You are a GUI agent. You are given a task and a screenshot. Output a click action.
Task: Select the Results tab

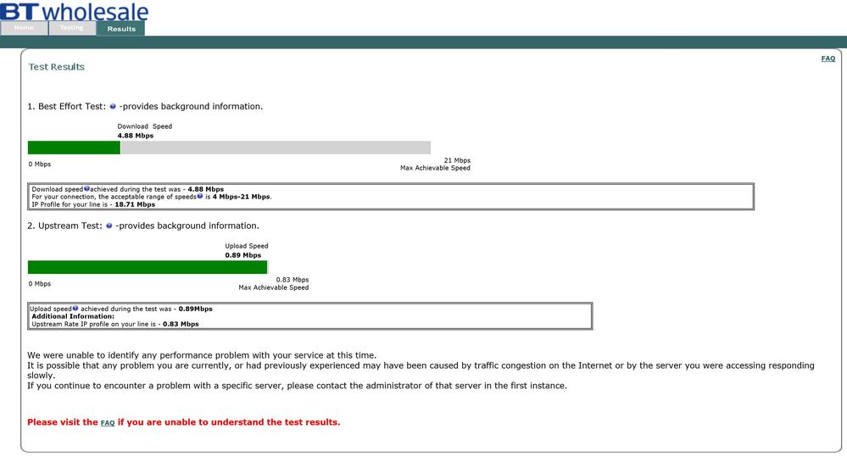pos(121,29)
